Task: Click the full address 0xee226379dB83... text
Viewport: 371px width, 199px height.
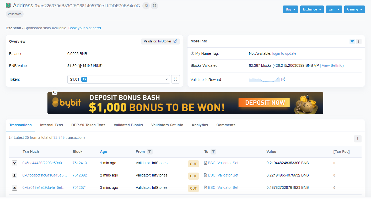Action: point(87,6)
